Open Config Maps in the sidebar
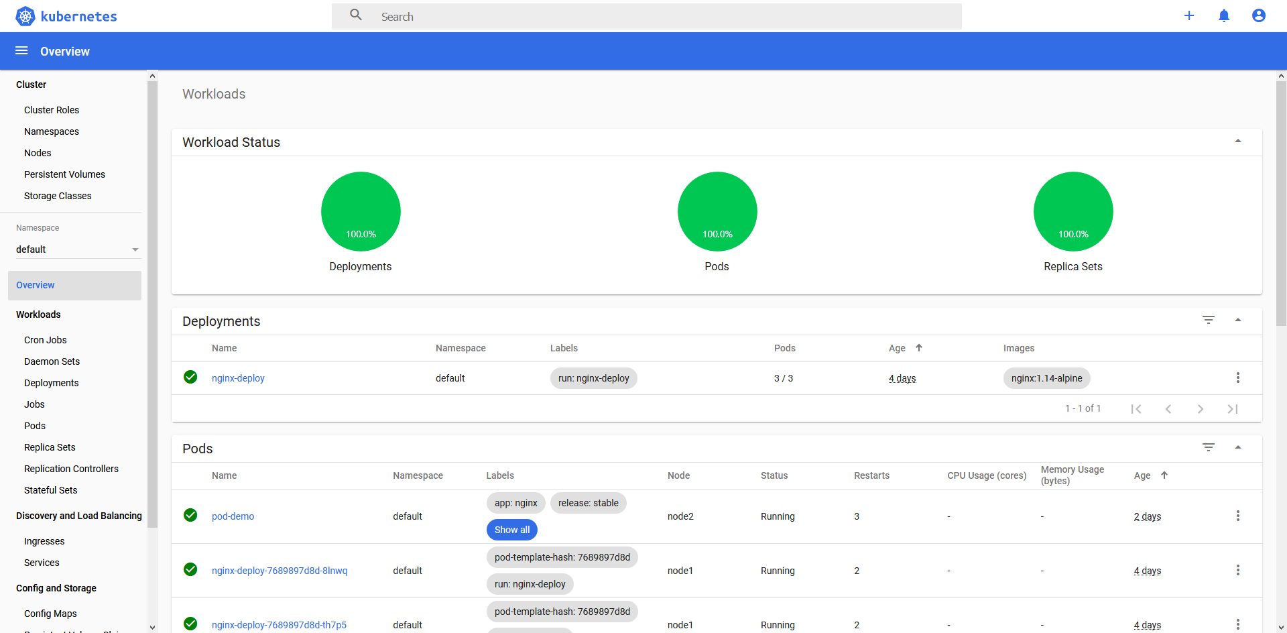1287x633 pixels. [50, 614]
